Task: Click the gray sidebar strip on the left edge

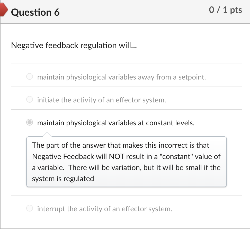Action: [1, 116]
